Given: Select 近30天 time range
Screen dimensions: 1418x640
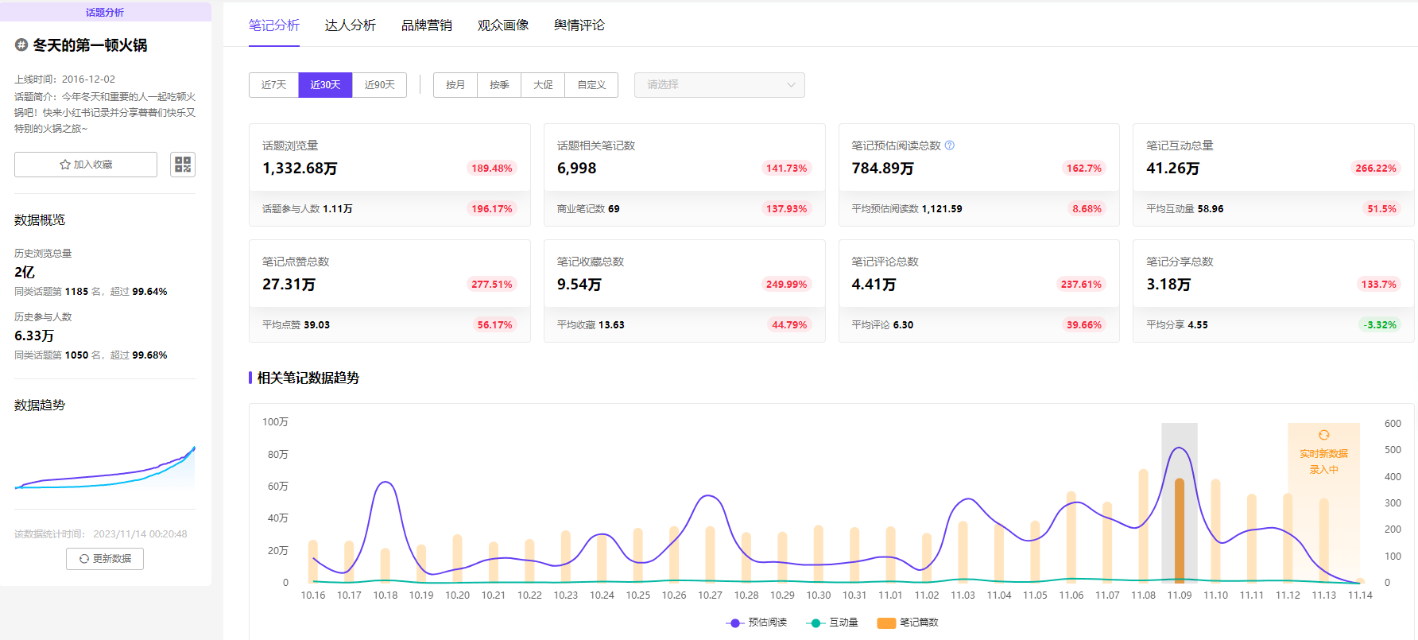Looking at the screenshot, I should 325,85.
